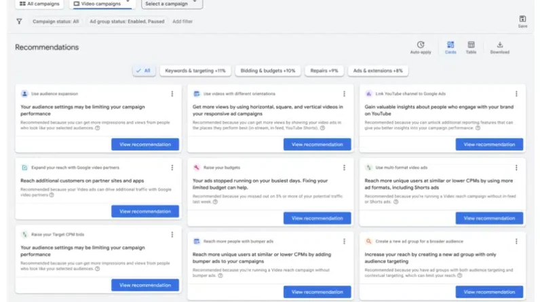Open help for the video orientations reason
Screen dimensions: 540x302
tap(322, 128)
